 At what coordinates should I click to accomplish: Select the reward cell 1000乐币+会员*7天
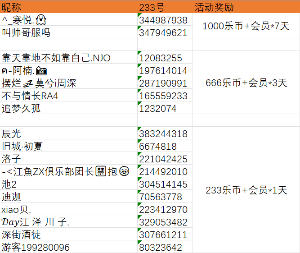[246, 26]
